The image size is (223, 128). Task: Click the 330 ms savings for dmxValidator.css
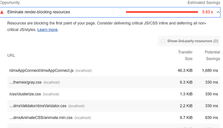point(211,106)
